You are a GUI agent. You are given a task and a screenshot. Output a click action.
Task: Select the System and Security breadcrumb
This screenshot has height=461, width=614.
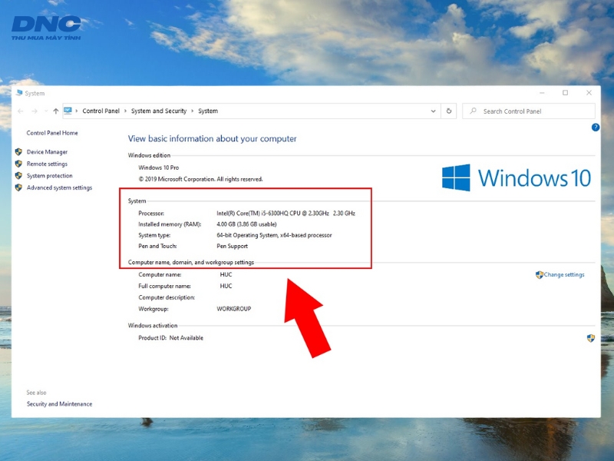[x=159, y=111]
